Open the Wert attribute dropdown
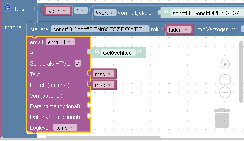244x141 pixels. pos(105,13)
